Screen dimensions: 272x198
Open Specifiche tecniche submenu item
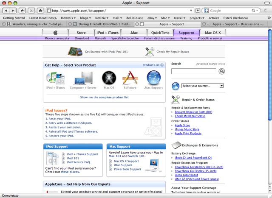click(125, 38)
